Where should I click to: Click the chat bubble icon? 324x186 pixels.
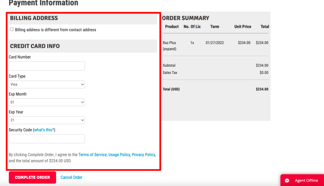(x=287, y=181)
